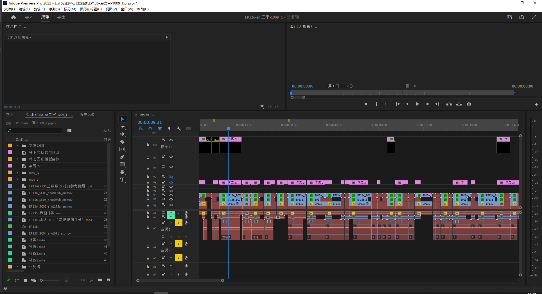Open the 第1页 page dropdown
The width and height of the screenshot is (542, 294).
point(338,86)
